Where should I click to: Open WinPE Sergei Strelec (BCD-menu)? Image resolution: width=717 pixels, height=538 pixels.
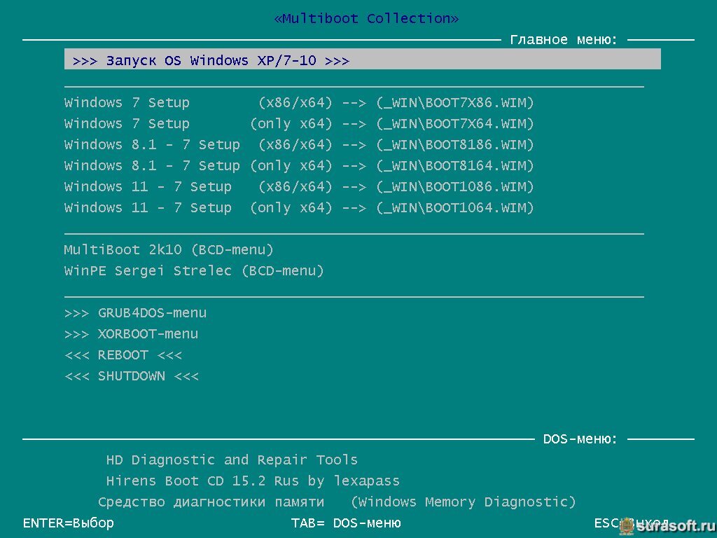[x=194, y=271]
